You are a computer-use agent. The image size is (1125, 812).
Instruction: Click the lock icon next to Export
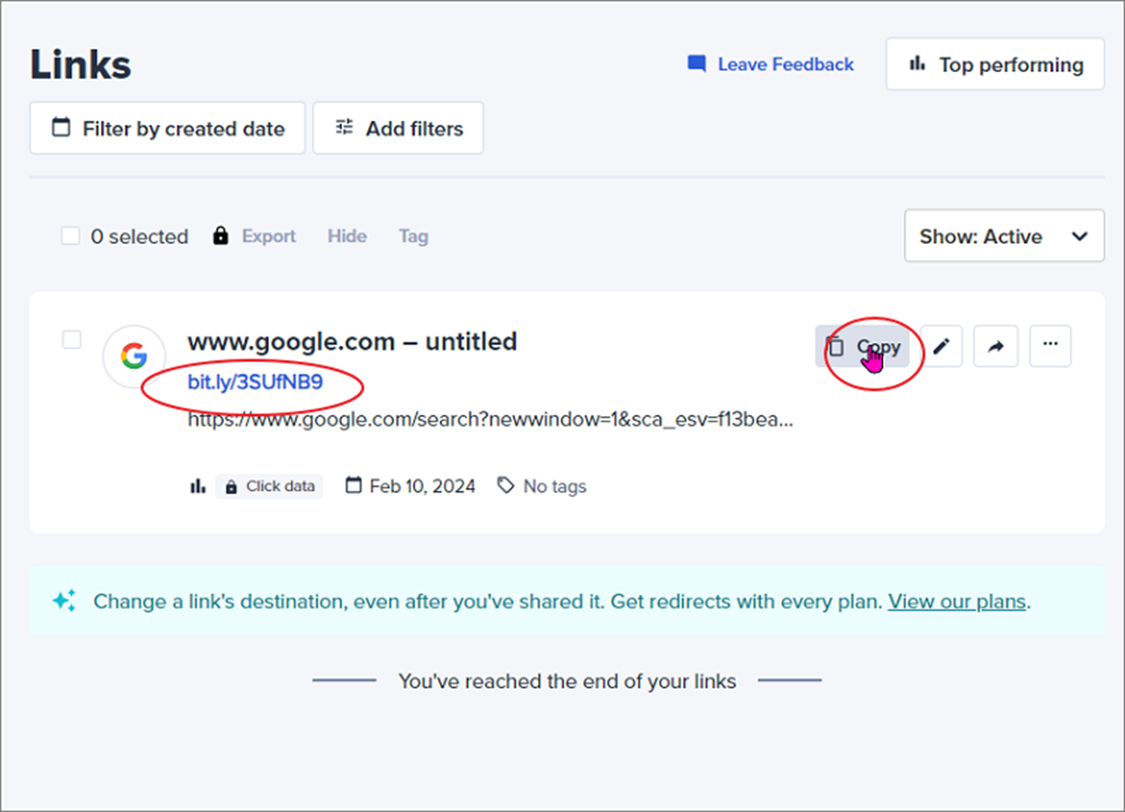220,236
